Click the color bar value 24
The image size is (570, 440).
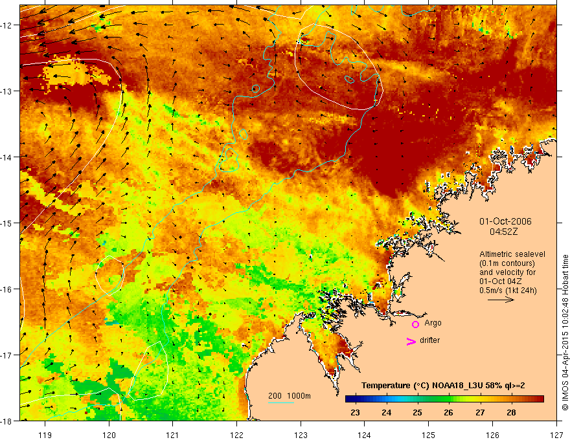coord(387,412)
